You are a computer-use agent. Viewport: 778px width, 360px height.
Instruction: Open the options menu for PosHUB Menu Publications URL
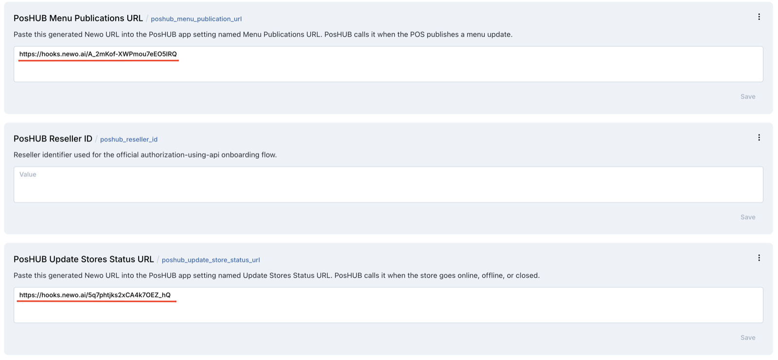[x=759, y=17]
